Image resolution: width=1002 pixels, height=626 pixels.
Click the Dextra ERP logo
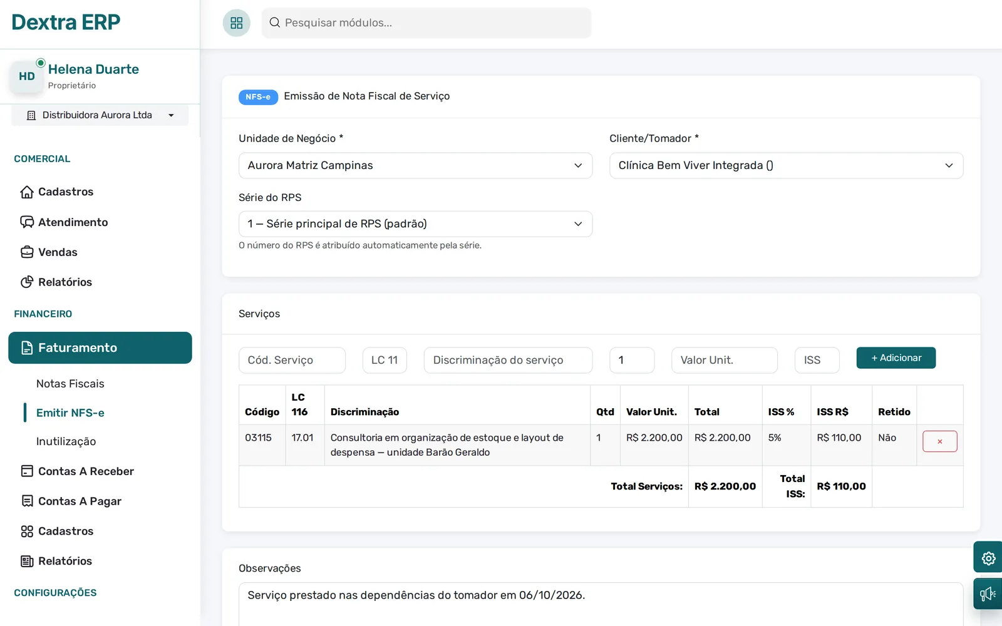[66, 23]
